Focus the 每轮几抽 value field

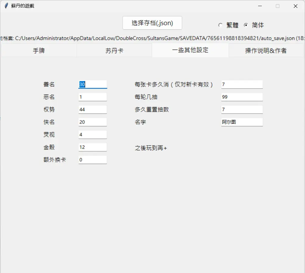pos(242,97)
